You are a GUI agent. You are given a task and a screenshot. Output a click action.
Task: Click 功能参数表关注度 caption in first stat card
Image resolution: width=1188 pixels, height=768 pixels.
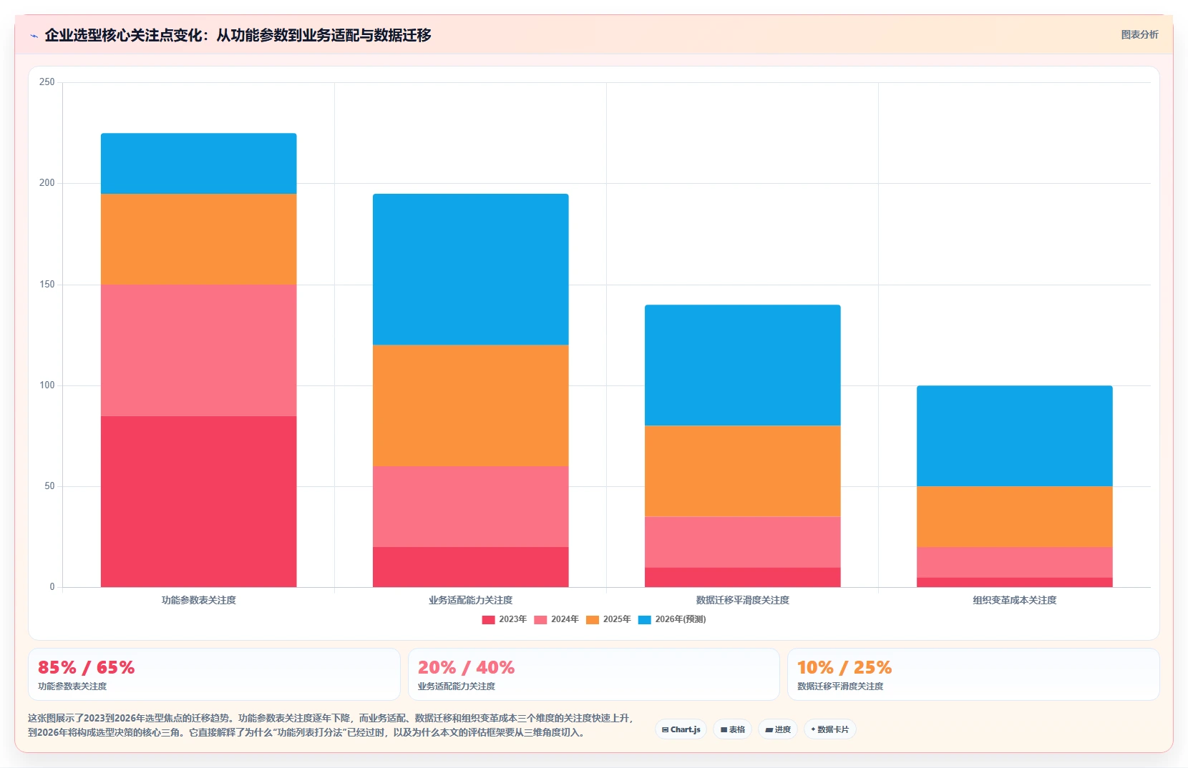tap(72, 686)
